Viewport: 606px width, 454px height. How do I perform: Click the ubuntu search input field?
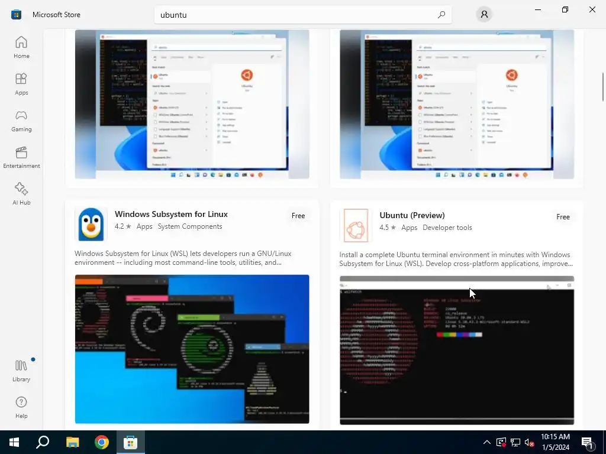click(x=302, y=15)
